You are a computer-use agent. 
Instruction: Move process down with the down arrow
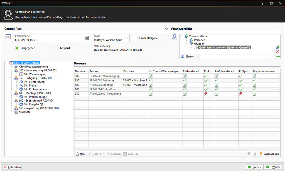[249, 154]
